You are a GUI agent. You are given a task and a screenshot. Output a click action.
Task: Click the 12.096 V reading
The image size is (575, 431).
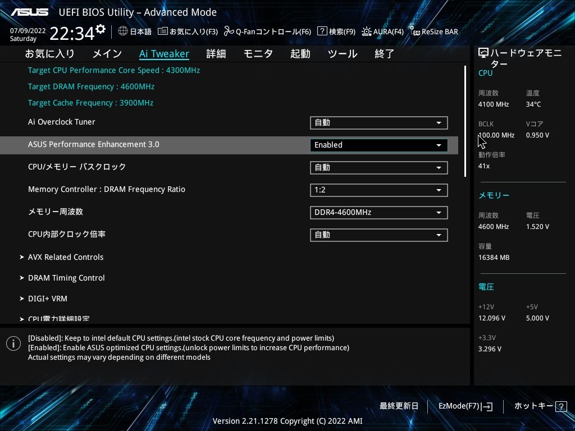(491, 318)
